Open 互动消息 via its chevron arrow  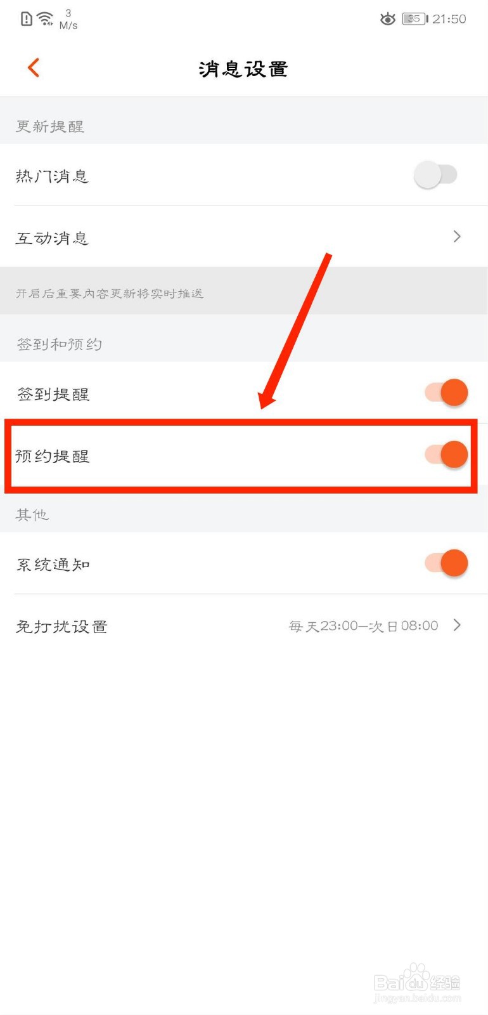(x=457, y=237)
